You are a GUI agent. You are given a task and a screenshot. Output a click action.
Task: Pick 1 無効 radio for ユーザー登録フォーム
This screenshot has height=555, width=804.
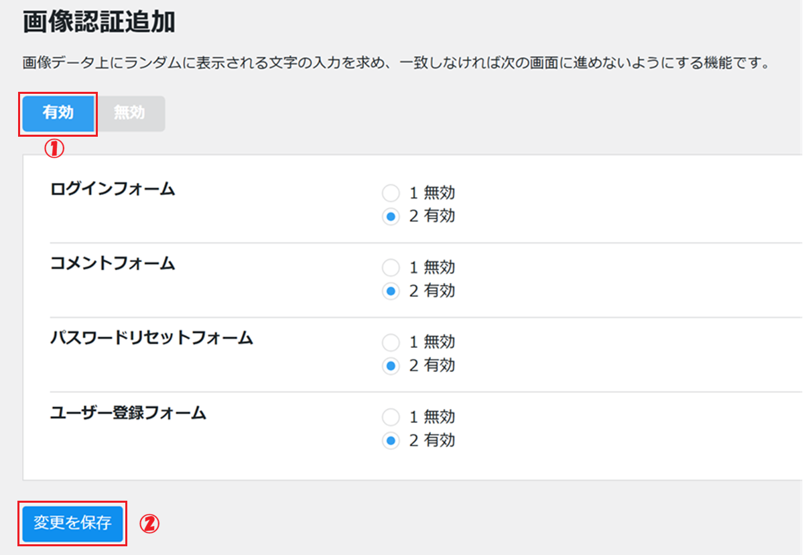390,418
